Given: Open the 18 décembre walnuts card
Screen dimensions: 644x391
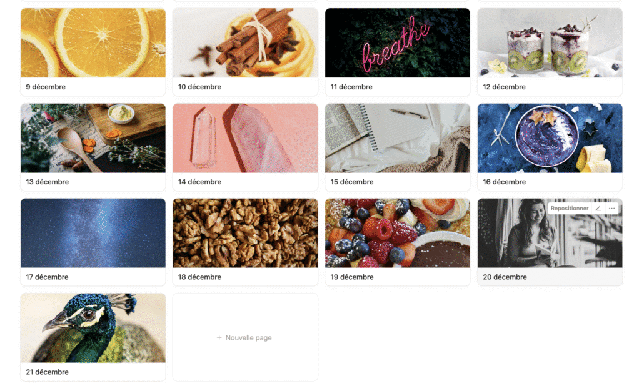Looking at the screenshot, I should pos(245,242).
